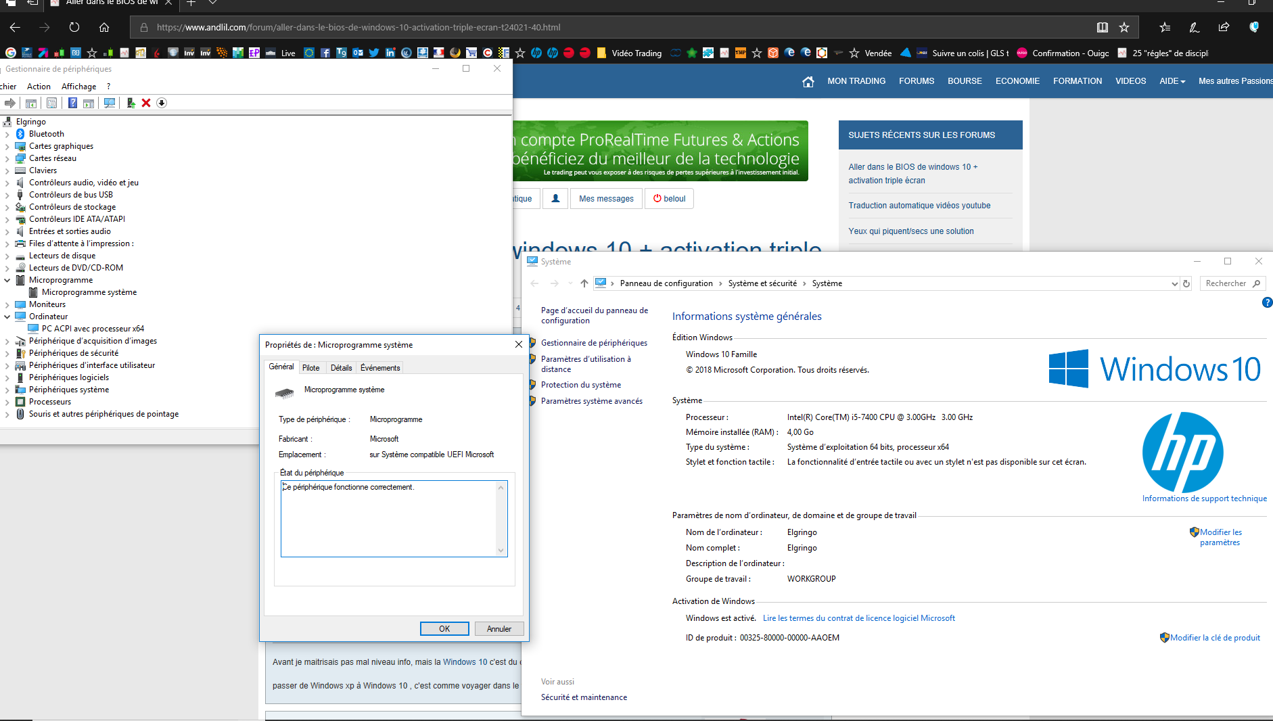Click the scan for hardware changes icon
This screenshot has width=1273, height=721.
click(x=110, y=103)
